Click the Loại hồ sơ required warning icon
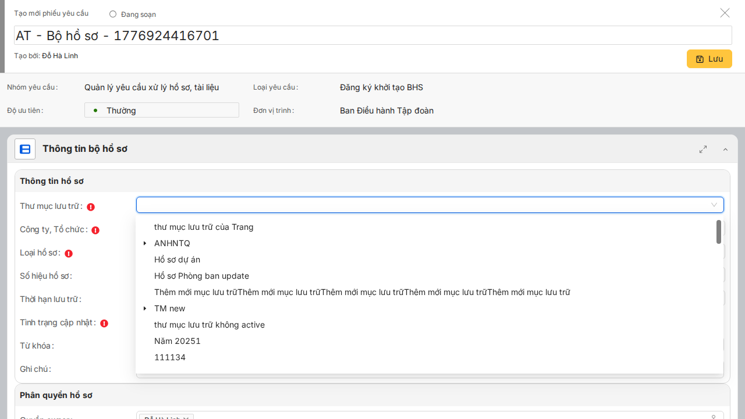 (x=69, y=253)
